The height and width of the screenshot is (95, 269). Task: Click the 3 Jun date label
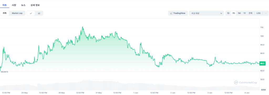pos(210,93)
